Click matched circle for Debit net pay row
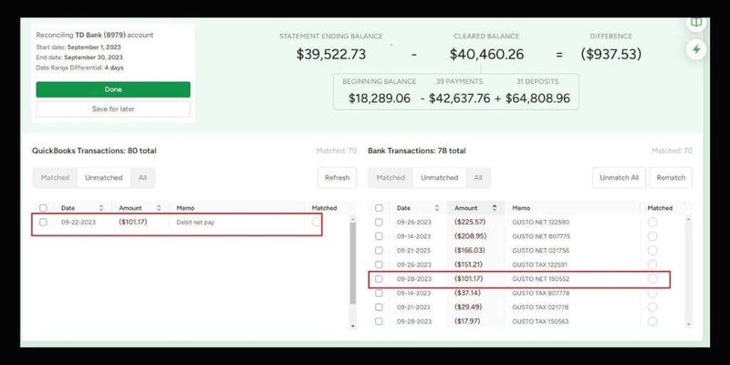The image size is (730, 365). (317, 222)
